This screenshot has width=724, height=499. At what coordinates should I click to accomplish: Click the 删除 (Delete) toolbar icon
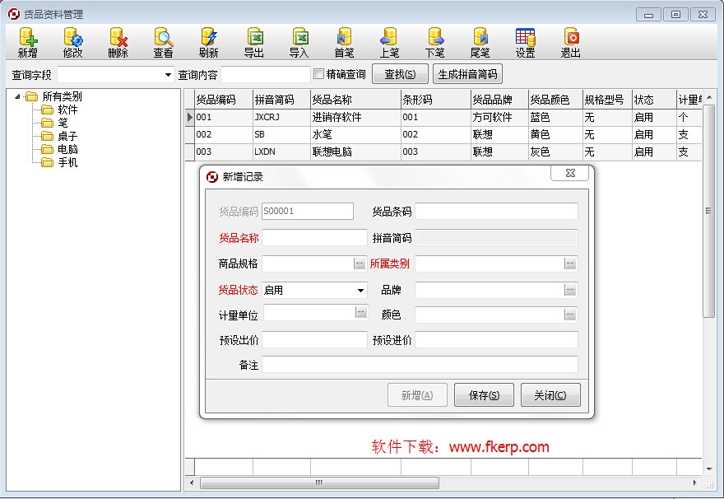click(118, 43)
